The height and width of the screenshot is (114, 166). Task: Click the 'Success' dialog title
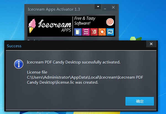(x=14, y=46)
